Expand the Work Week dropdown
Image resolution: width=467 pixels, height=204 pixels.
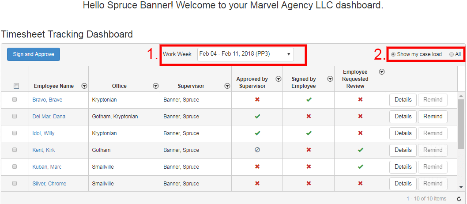pyautogui.click(x=245, y=54)
